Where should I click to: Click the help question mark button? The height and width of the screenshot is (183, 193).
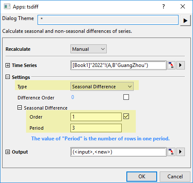click(164, 6)
